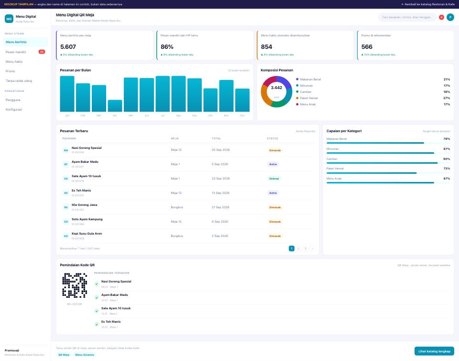The width and height of the screenshot is (459, 361).
Task: Click the Pramusaji label in sidebar footer
Action: [x=12, y=350]
